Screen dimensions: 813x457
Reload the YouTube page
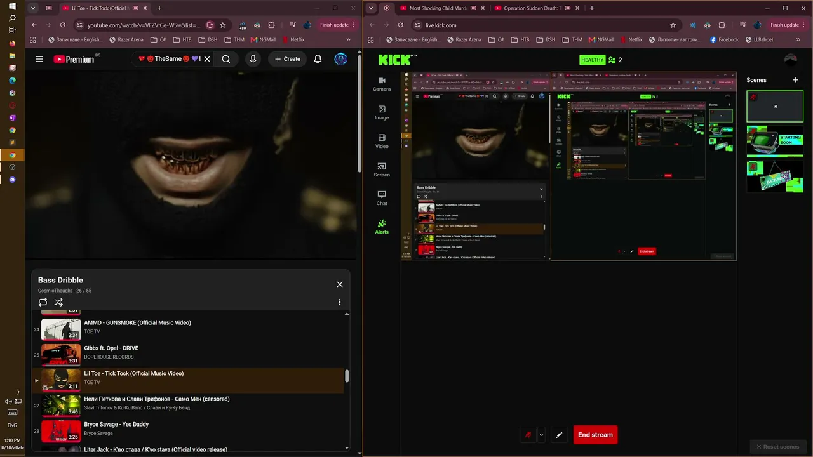click(x=62, y=25)
